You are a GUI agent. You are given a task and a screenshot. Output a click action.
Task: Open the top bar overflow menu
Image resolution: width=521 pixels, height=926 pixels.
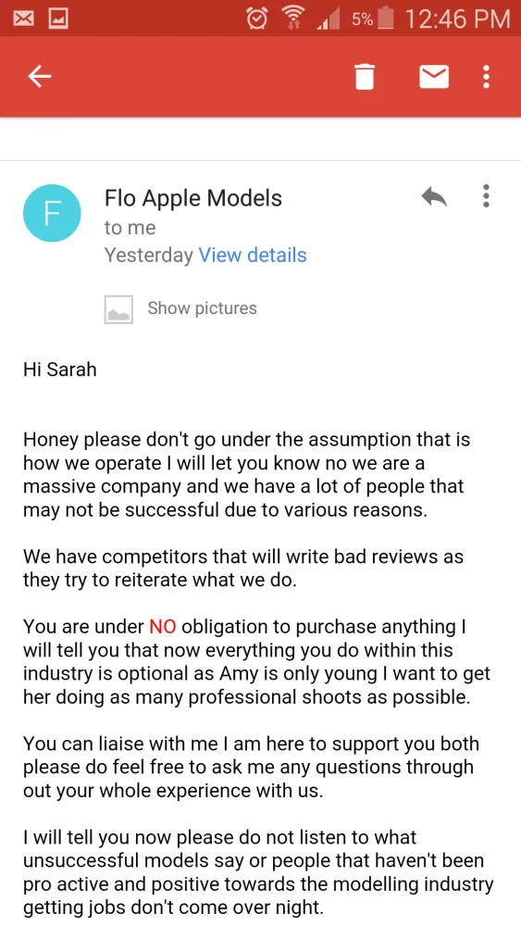tap(486, 77)
